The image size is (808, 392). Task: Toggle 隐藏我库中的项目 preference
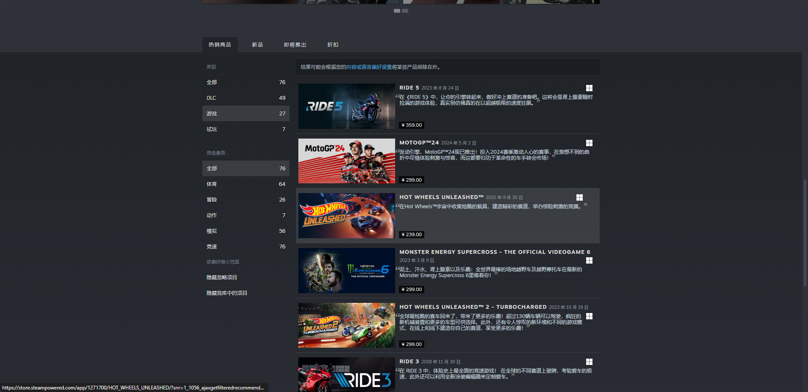coord(246,293)
